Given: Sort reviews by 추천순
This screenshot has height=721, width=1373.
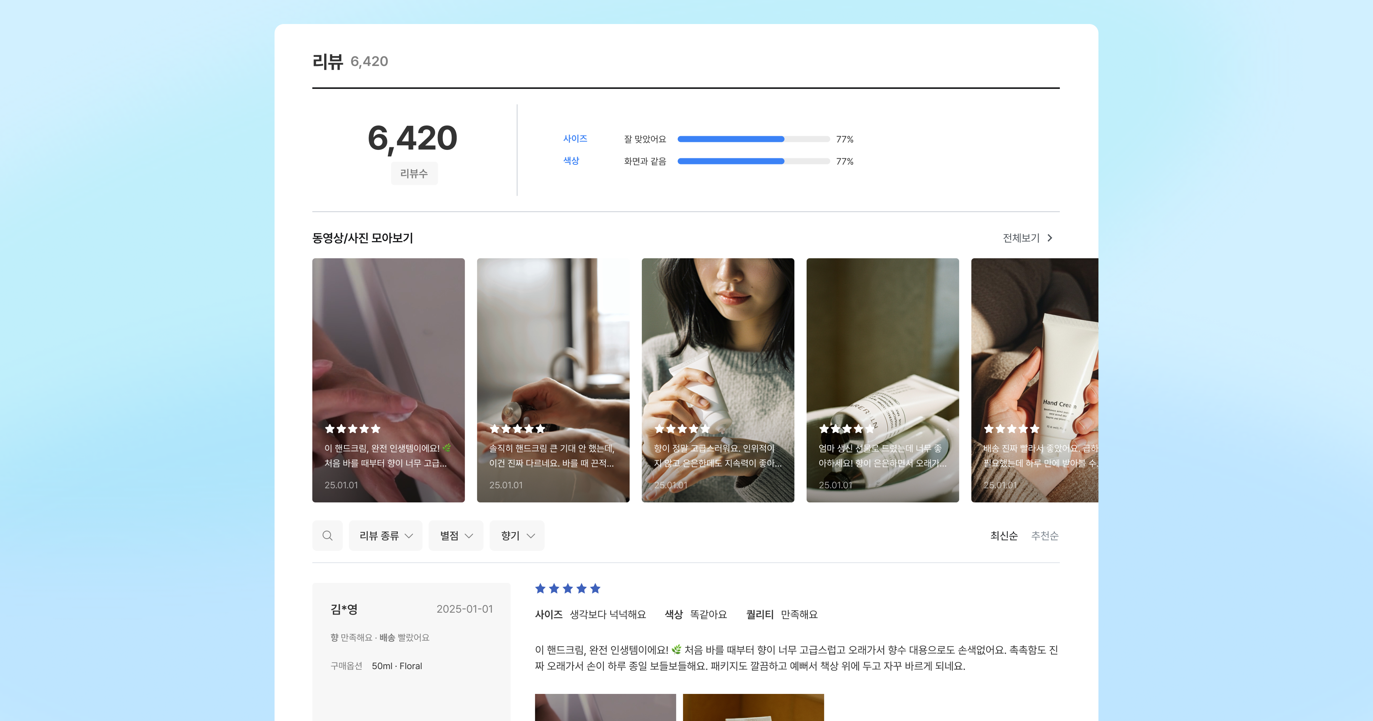Looking at the screenshot, I should pos(1045,536).
